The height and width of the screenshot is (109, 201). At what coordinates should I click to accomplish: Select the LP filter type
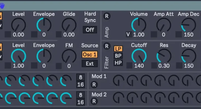(118, 49)
